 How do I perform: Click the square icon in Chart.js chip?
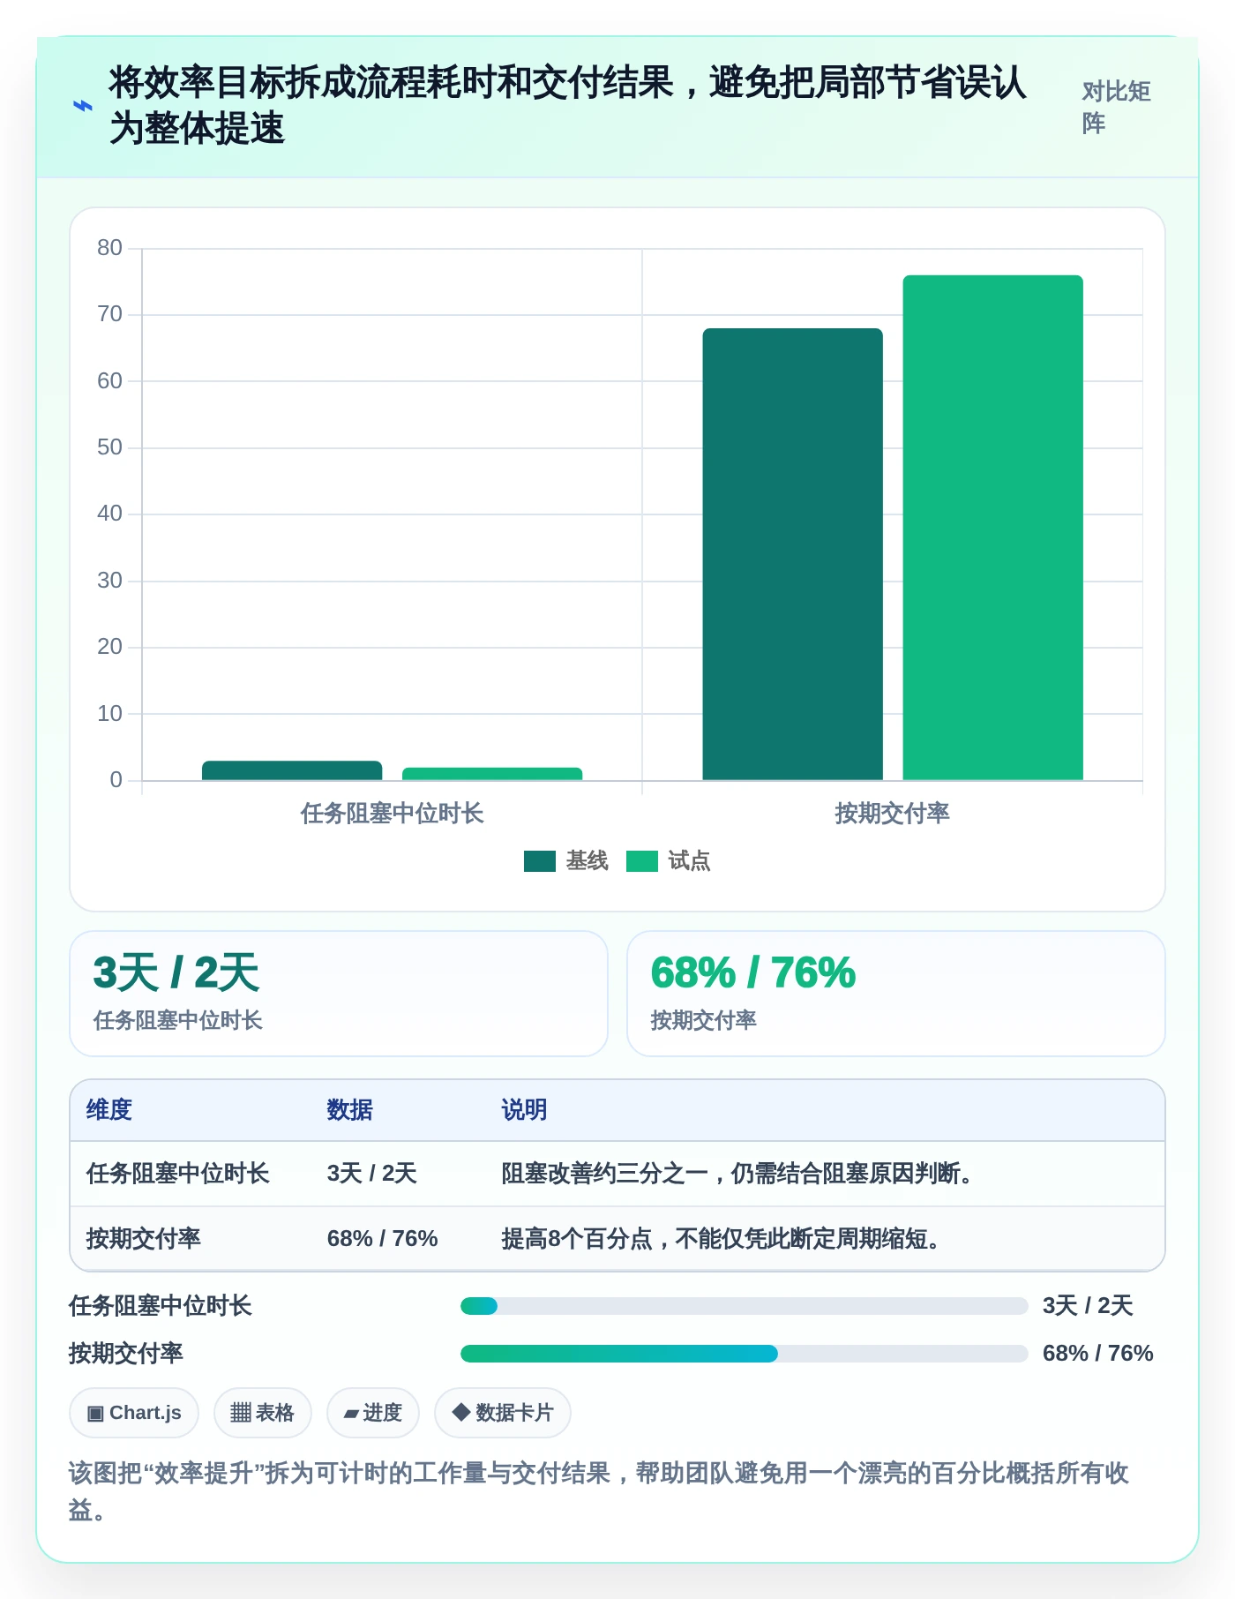95,1414
